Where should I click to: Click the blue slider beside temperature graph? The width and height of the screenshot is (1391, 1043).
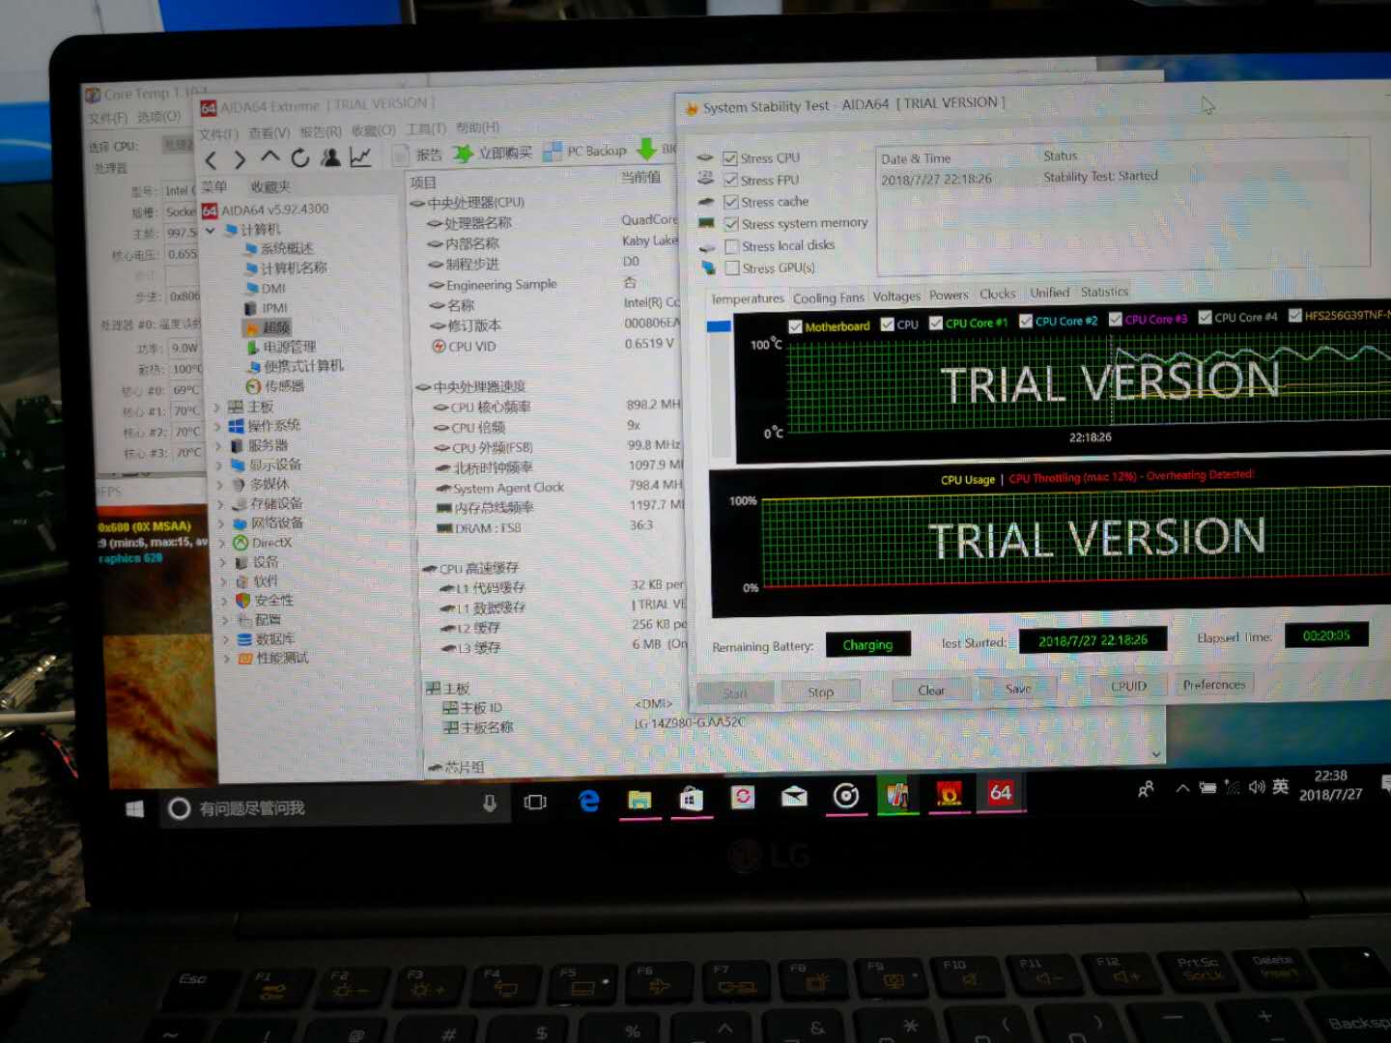(719, 327)
